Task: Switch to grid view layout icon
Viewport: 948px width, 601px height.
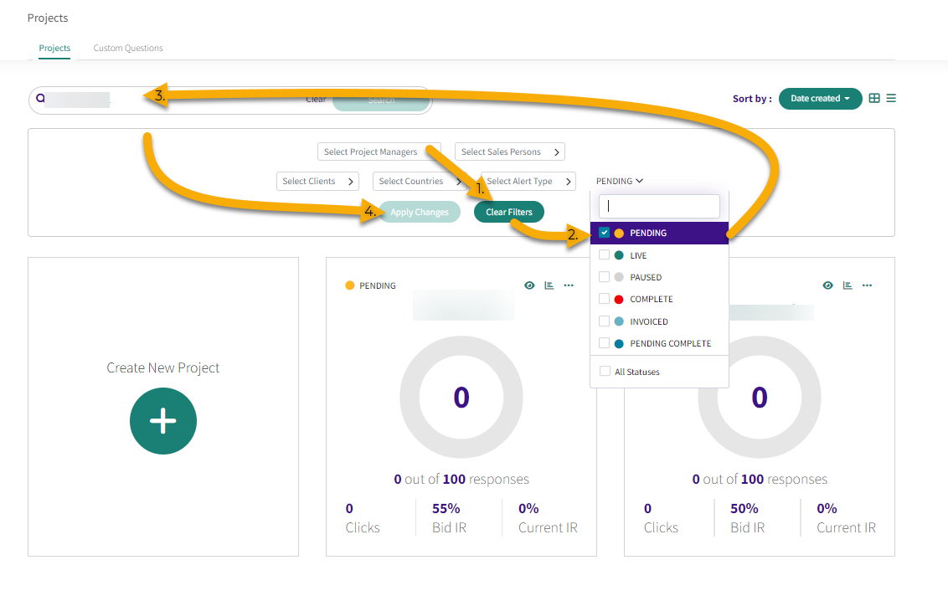Action: pos(874,98)
